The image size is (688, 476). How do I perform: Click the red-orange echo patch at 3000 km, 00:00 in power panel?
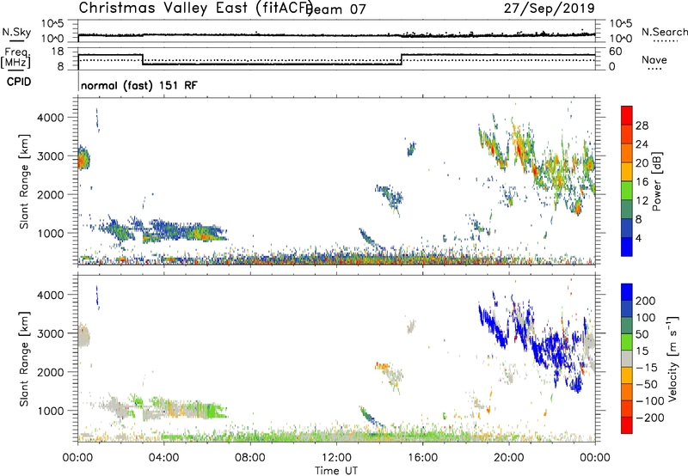coord(83,161)
